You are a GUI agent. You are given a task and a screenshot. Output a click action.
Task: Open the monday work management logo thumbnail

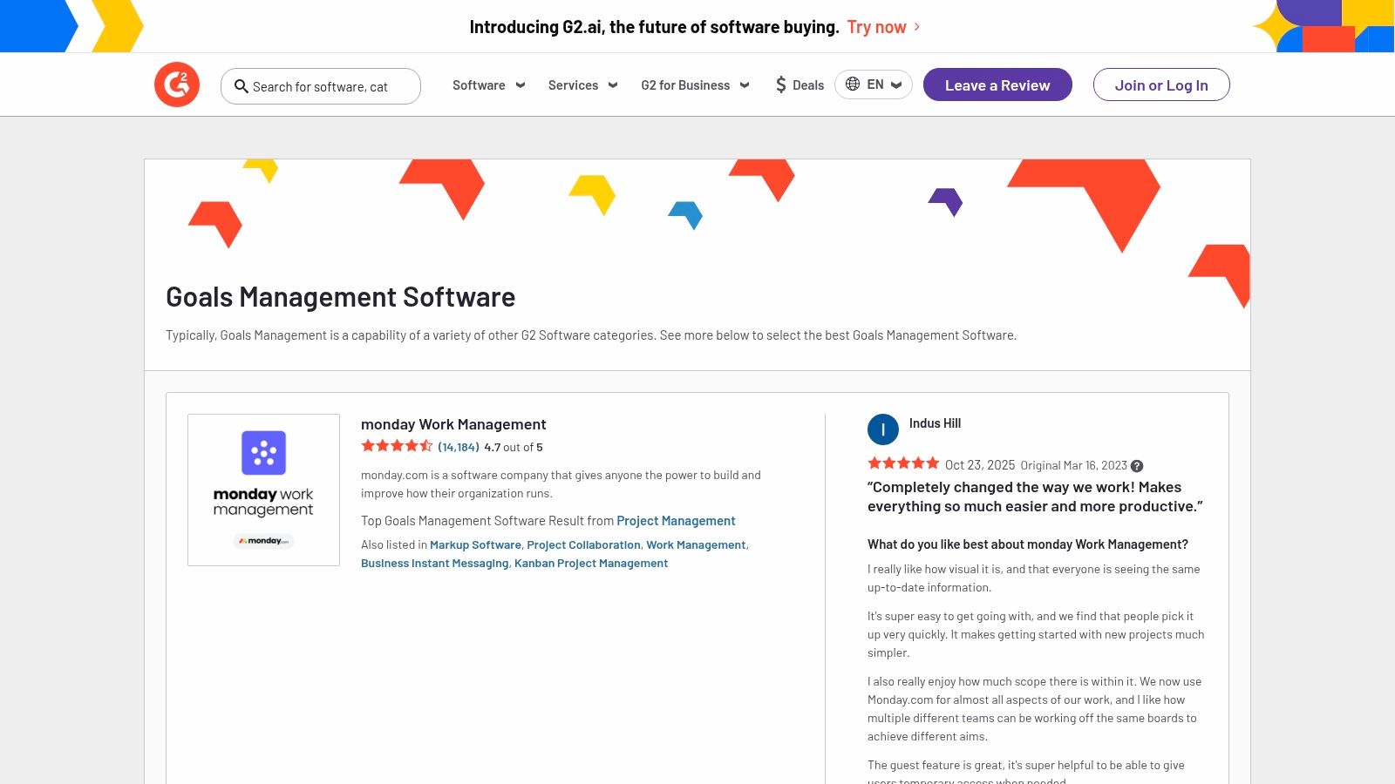(x=263, y=490)
